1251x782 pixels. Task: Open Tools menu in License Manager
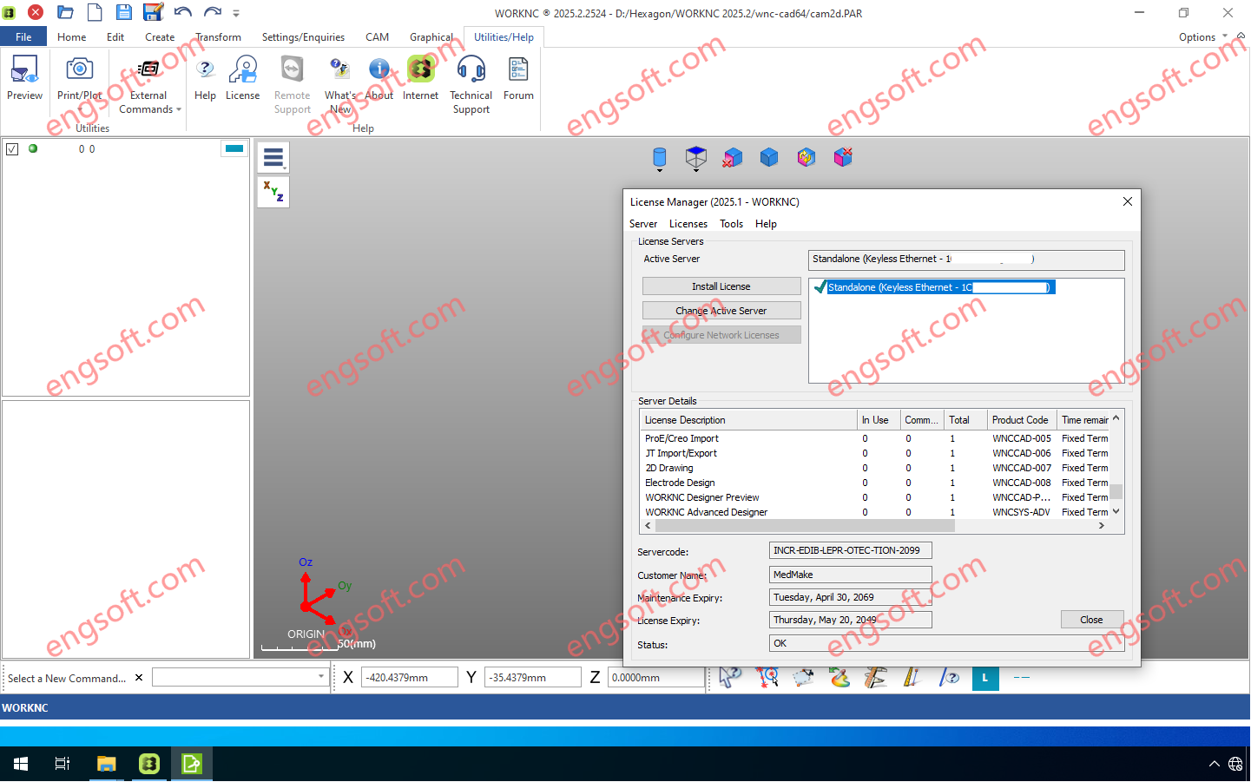[732, 224]
